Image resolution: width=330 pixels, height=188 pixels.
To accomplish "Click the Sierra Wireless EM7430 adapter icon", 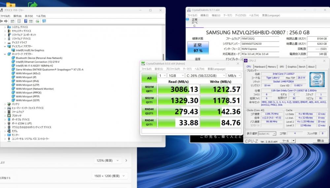I will click(x=13, y=69).
